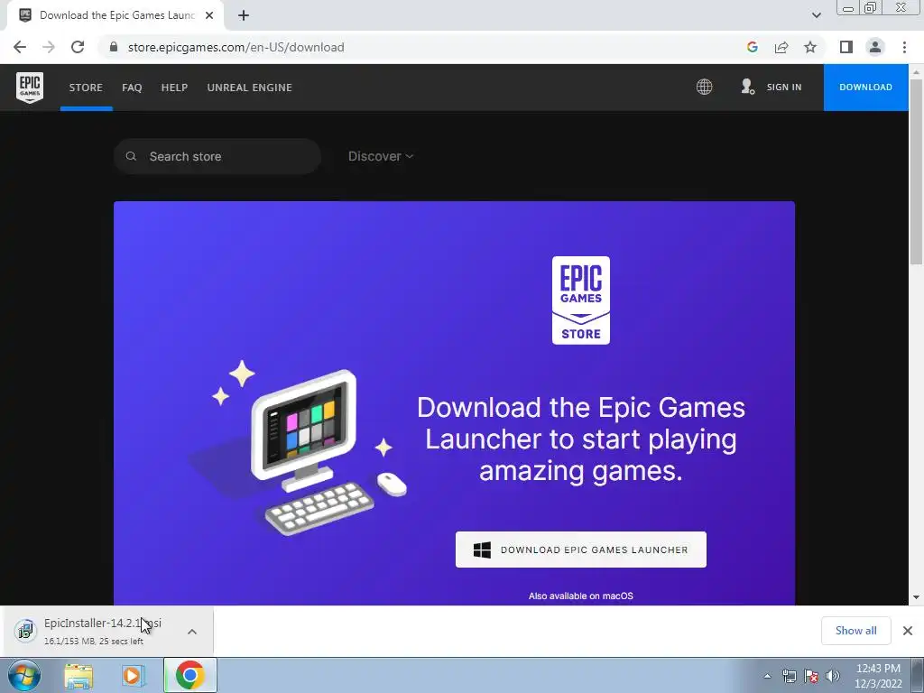Open the media player taskbar icon

click(134, 676)
